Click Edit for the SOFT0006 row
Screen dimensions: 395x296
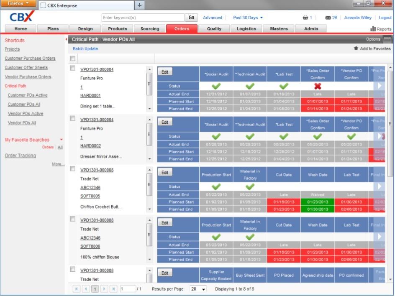[x=165, y=223]
